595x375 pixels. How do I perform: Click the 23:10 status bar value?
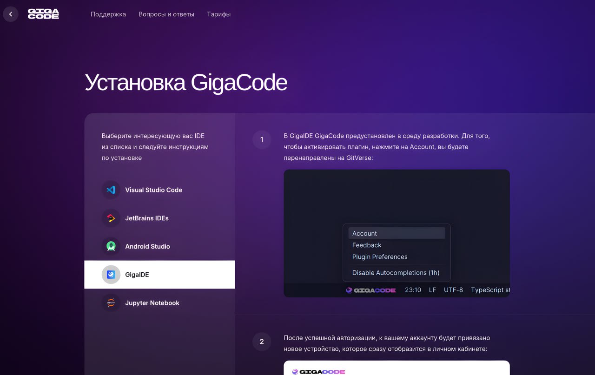click(x=413, y=290)
